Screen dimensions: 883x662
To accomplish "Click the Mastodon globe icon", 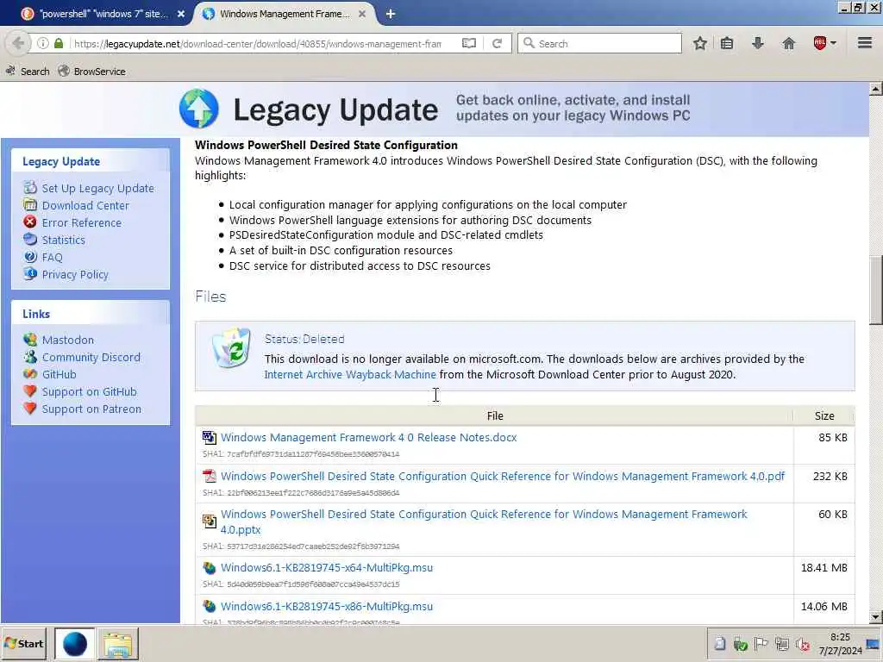I will click(x=30, y=340).
